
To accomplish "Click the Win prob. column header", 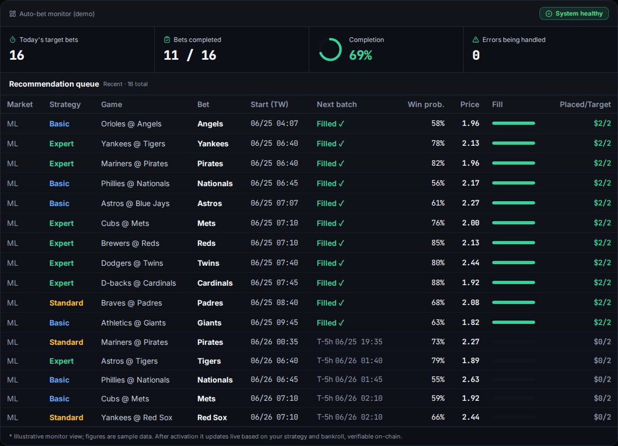I will [425, 104].
